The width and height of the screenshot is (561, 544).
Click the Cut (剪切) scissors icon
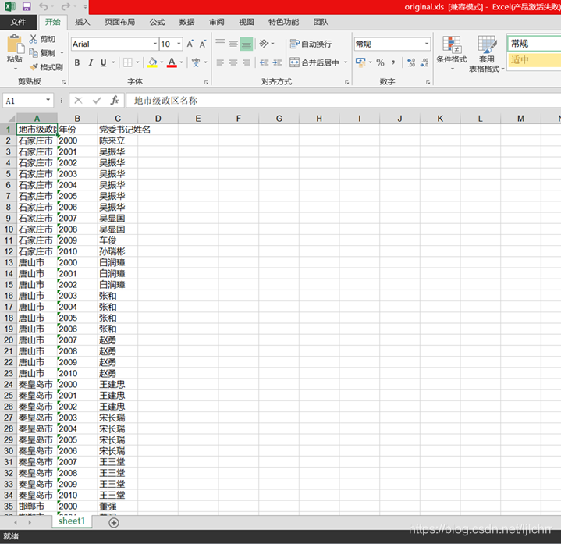(34, 39)
